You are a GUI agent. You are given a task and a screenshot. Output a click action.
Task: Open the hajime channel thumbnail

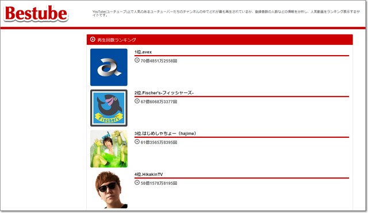click(x=109, y=149)
